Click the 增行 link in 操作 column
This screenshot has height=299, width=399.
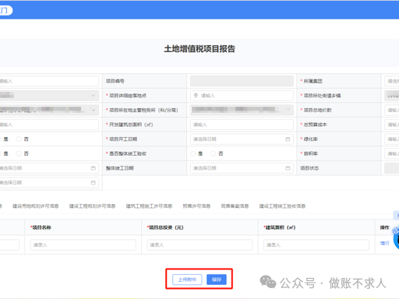point(385,243)
